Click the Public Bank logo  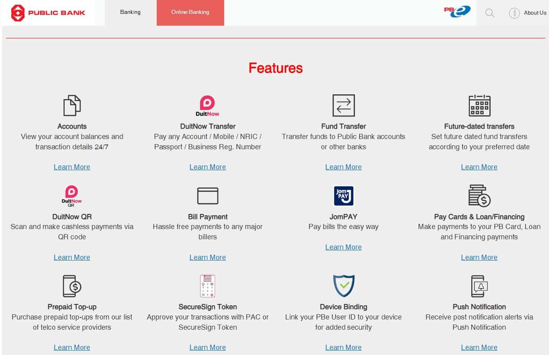coord(48,13)
